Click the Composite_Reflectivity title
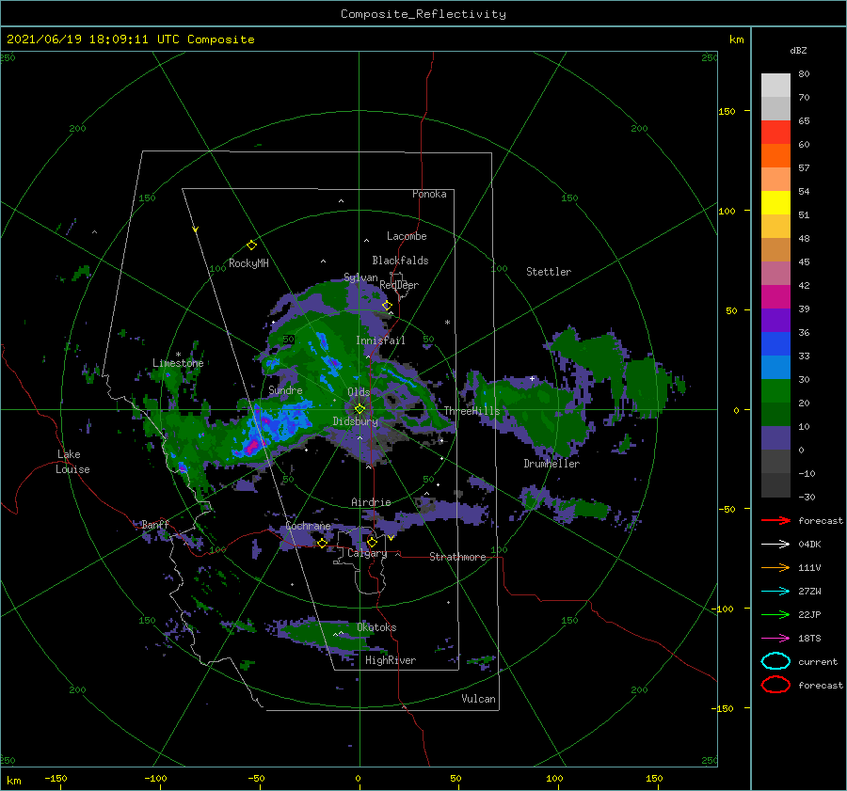This screenshot has width=847, height=791. (423, 14)
